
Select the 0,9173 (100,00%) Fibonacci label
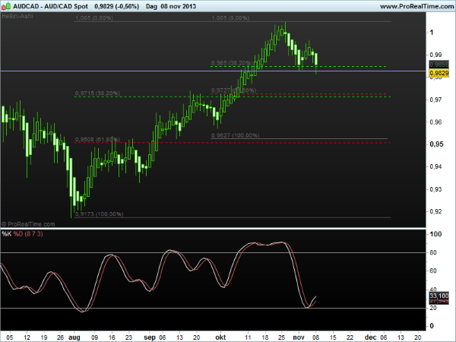click(x=99, y=214)
